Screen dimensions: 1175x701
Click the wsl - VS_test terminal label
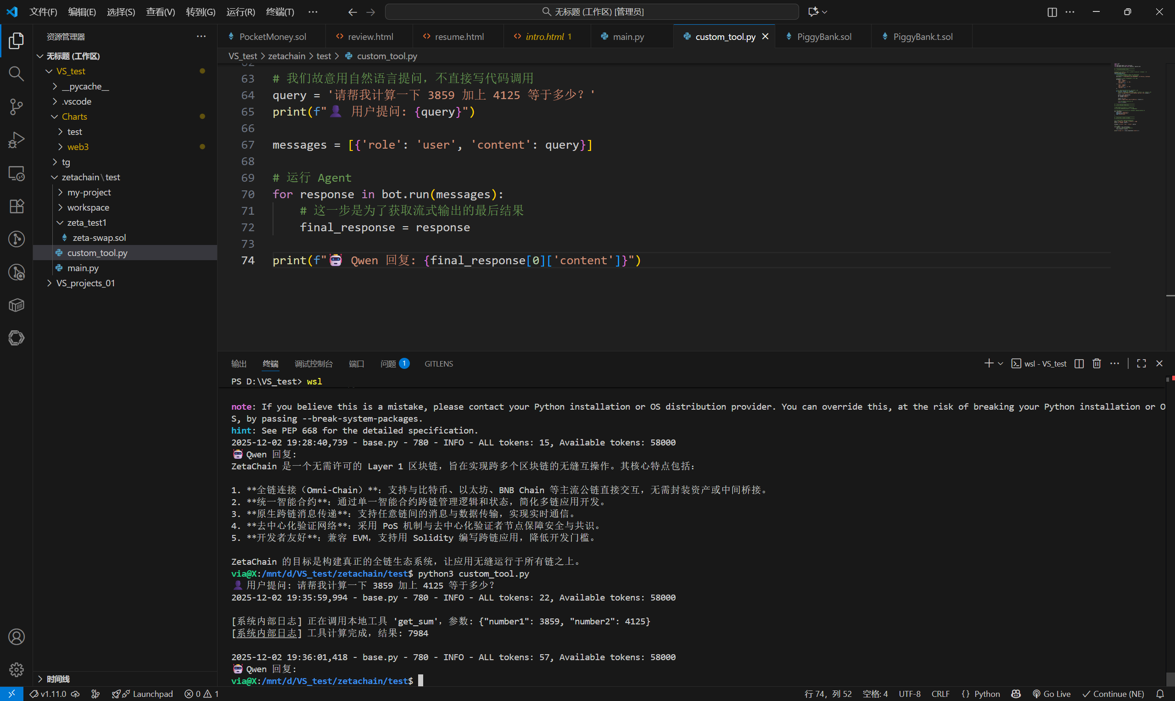1039,363
